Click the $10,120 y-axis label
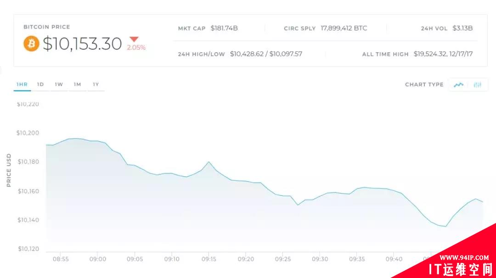The width and height of the screenshot is (496, 278). (28, 249)
